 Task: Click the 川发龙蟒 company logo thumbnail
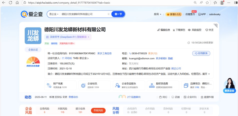pyautogui.click(x=33, y=36)
